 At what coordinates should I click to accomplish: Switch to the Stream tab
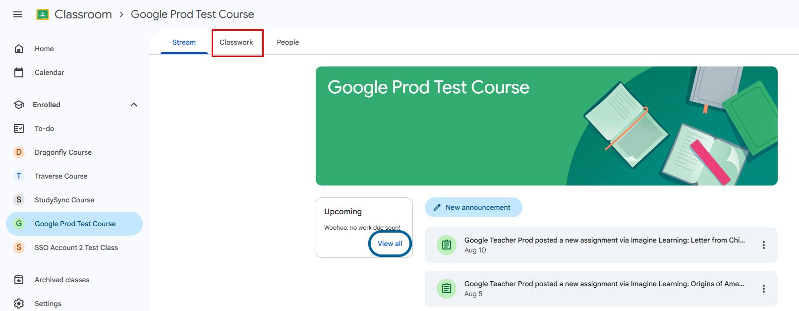click(184, 42)
